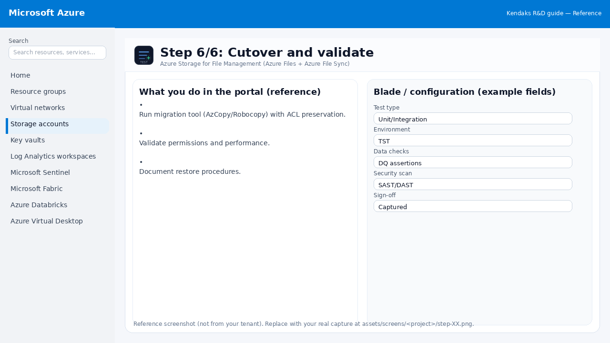
Task: Click the test checklist icon beside step title
Action: coord(144,55)
